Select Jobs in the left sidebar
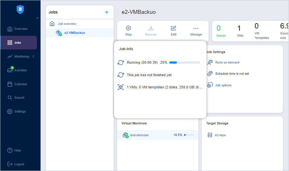The width and height of the screenshot is (289, 171). coord(19,43)
